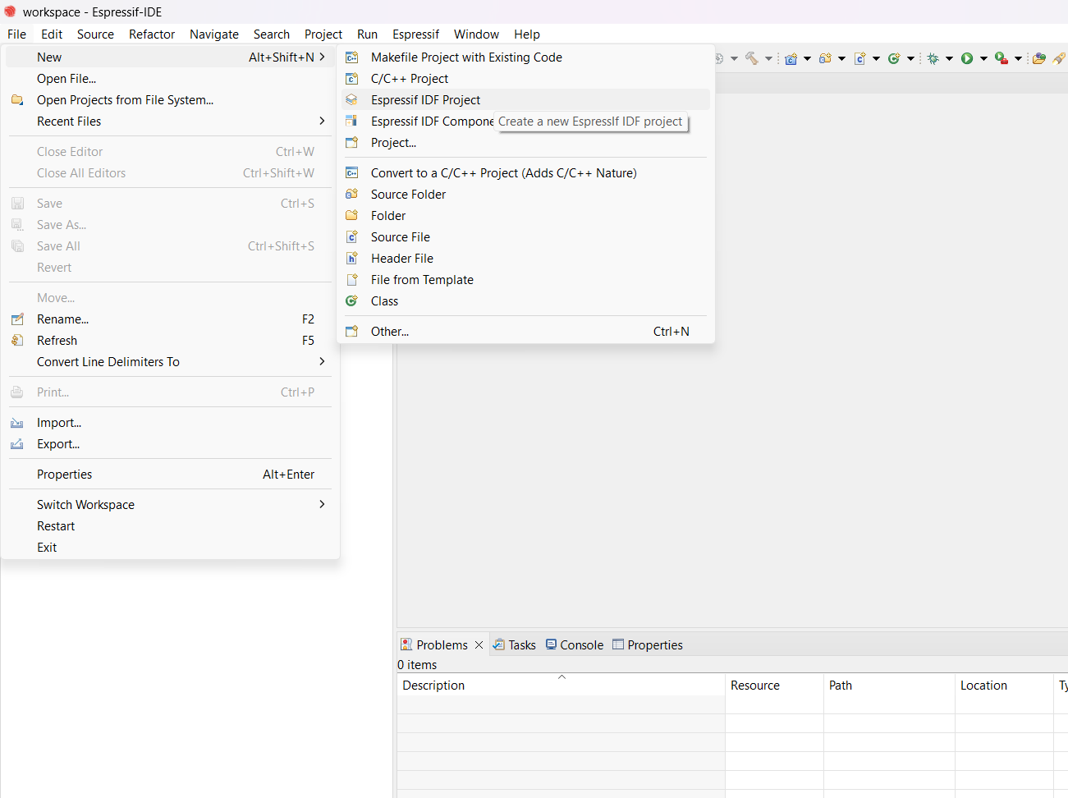Switch to the Tasks tab
The image size is (1068, 798).
coord(514,645)
